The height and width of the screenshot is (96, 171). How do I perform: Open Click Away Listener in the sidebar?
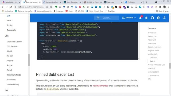click(14, 42)
